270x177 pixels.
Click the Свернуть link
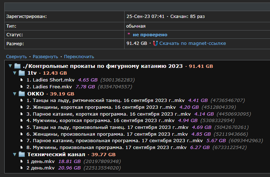click(16, 56)
